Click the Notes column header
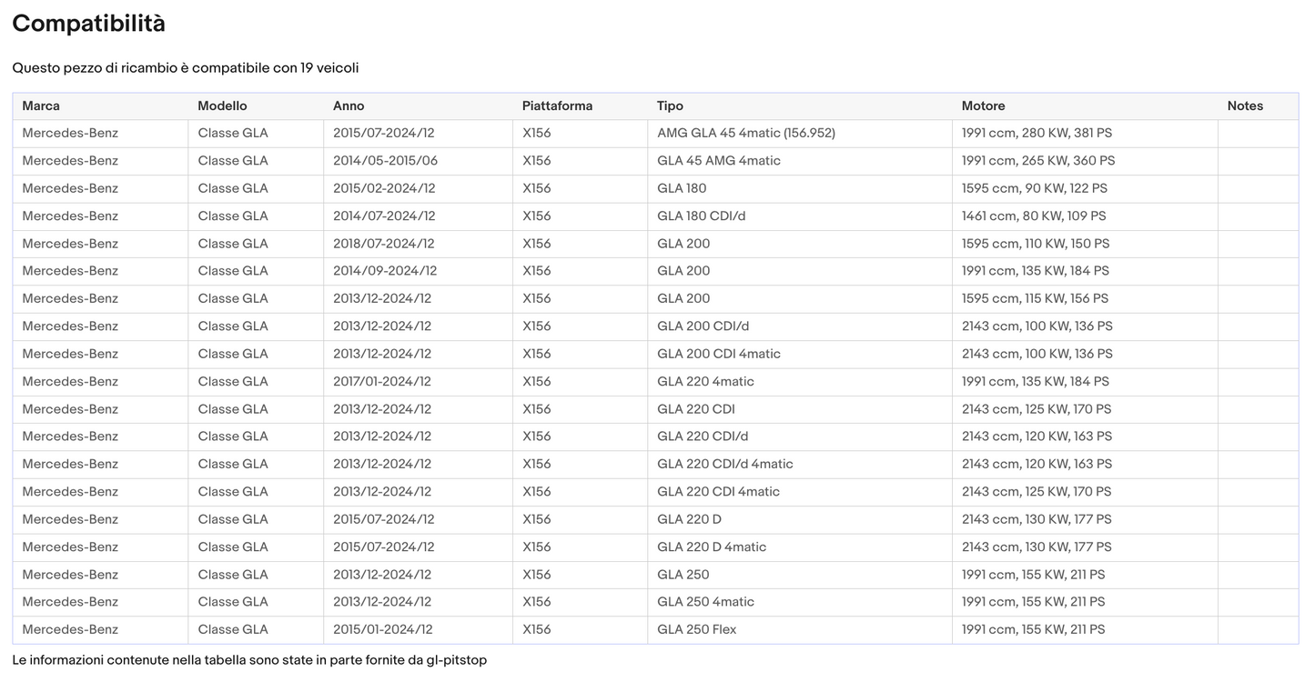 [x=1245, y=106]
